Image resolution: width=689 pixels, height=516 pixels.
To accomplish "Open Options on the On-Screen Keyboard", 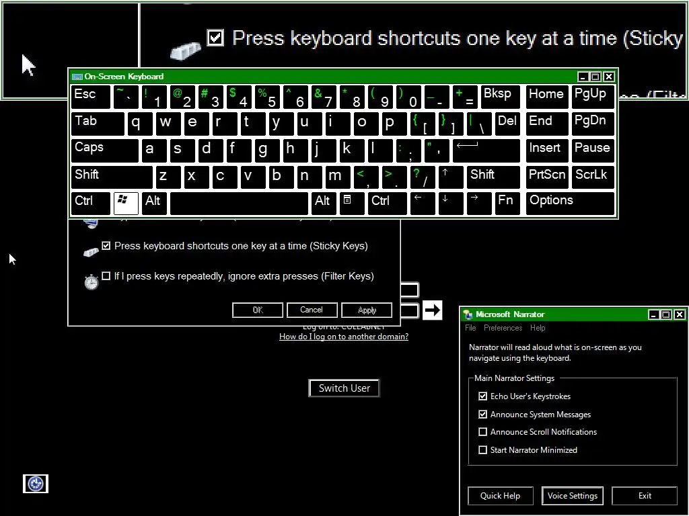I will click(571, 203).
